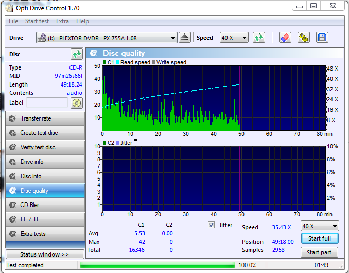This screenshot has width=349, height=273.
Task: Expand the 40 X dropdown above Start full
Action: 320,226
